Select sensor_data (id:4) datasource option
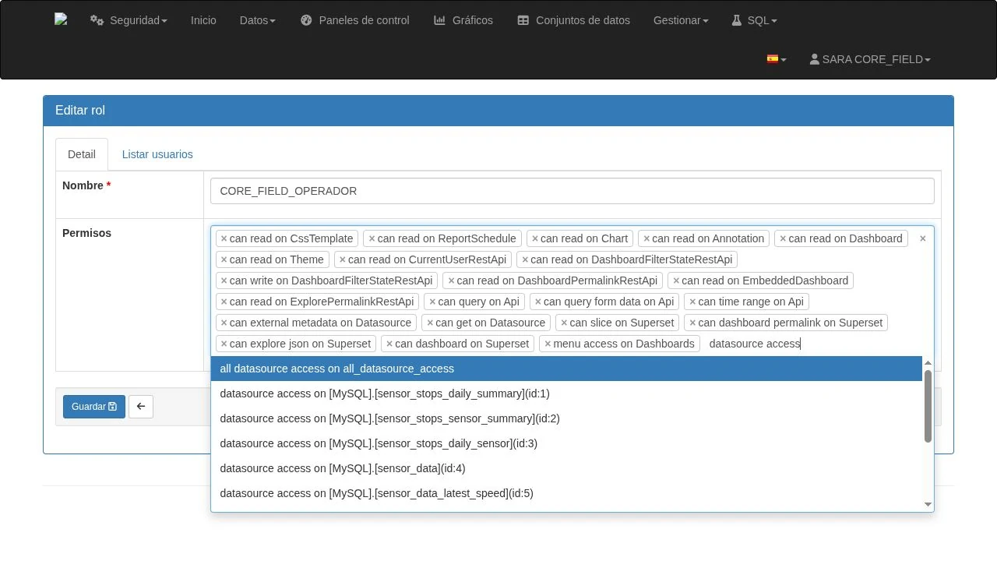Viewport: 997px width, 561px height. [x=566, y=468]
